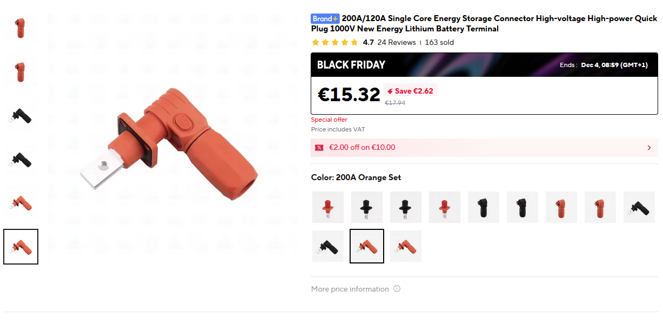Open More price information
This screenshot has width=663, height=330.
350,289
